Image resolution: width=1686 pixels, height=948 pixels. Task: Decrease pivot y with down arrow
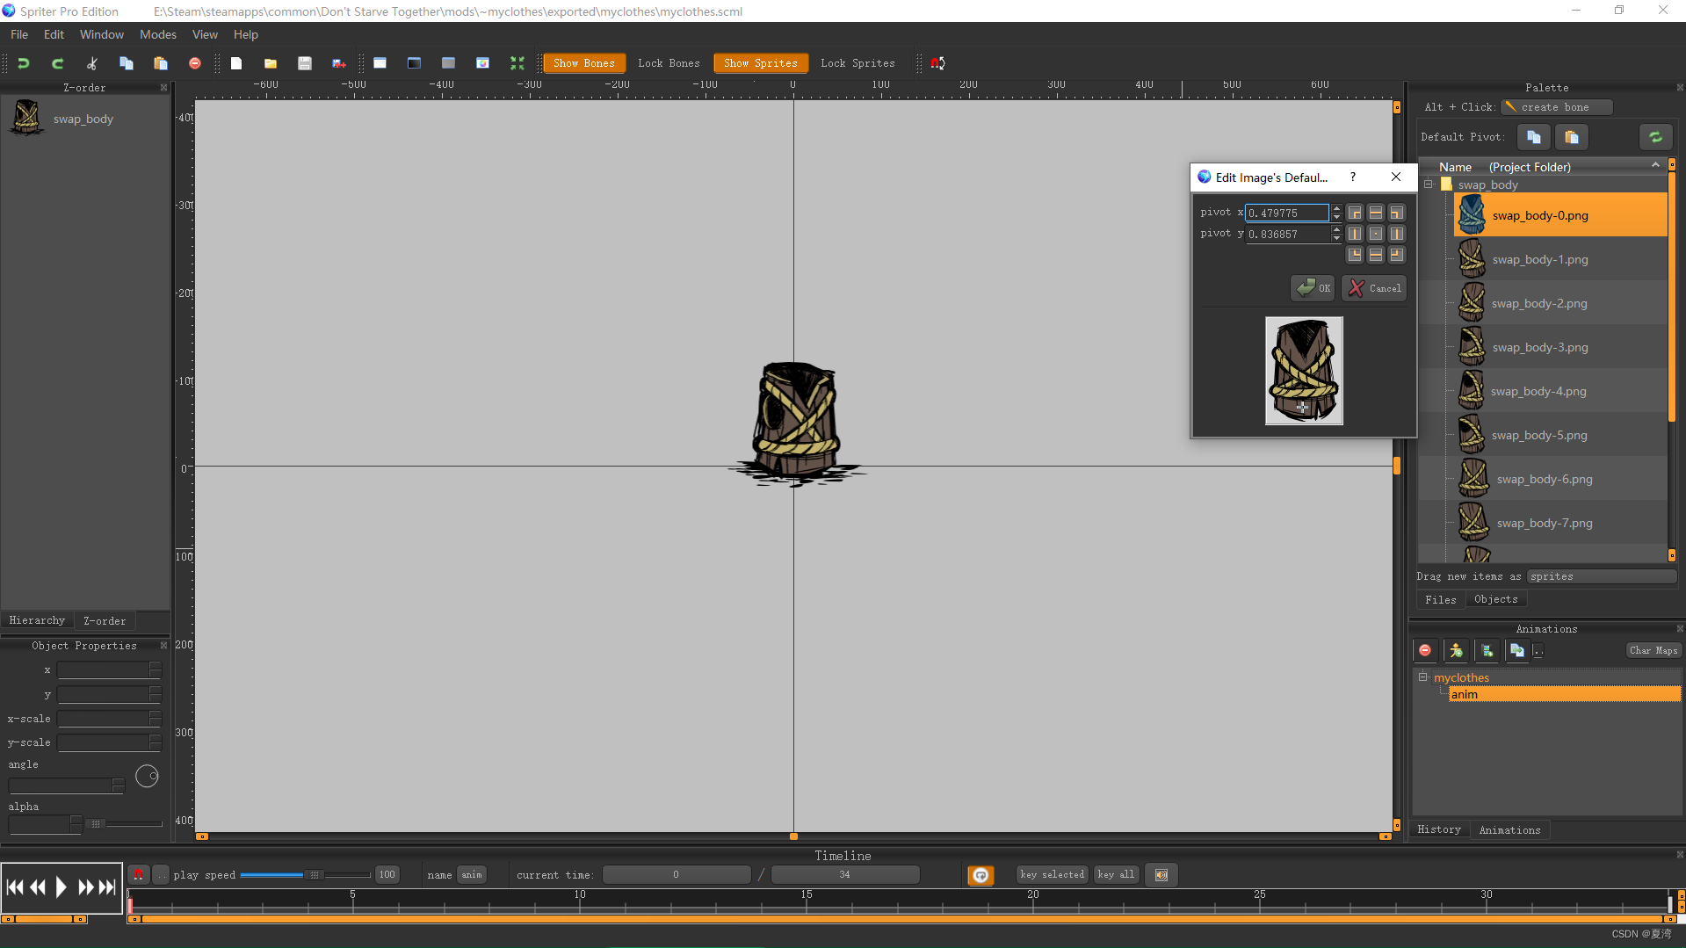point(1336,238)
